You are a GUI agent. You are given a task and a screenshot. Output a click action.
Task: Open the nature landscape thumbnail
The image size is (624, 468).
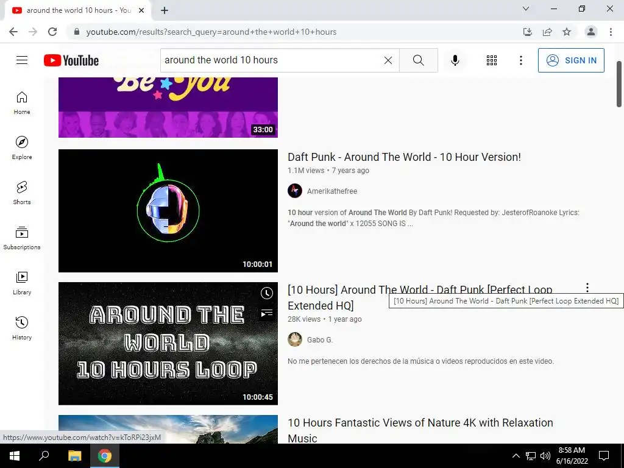click(x=168, y=430)
